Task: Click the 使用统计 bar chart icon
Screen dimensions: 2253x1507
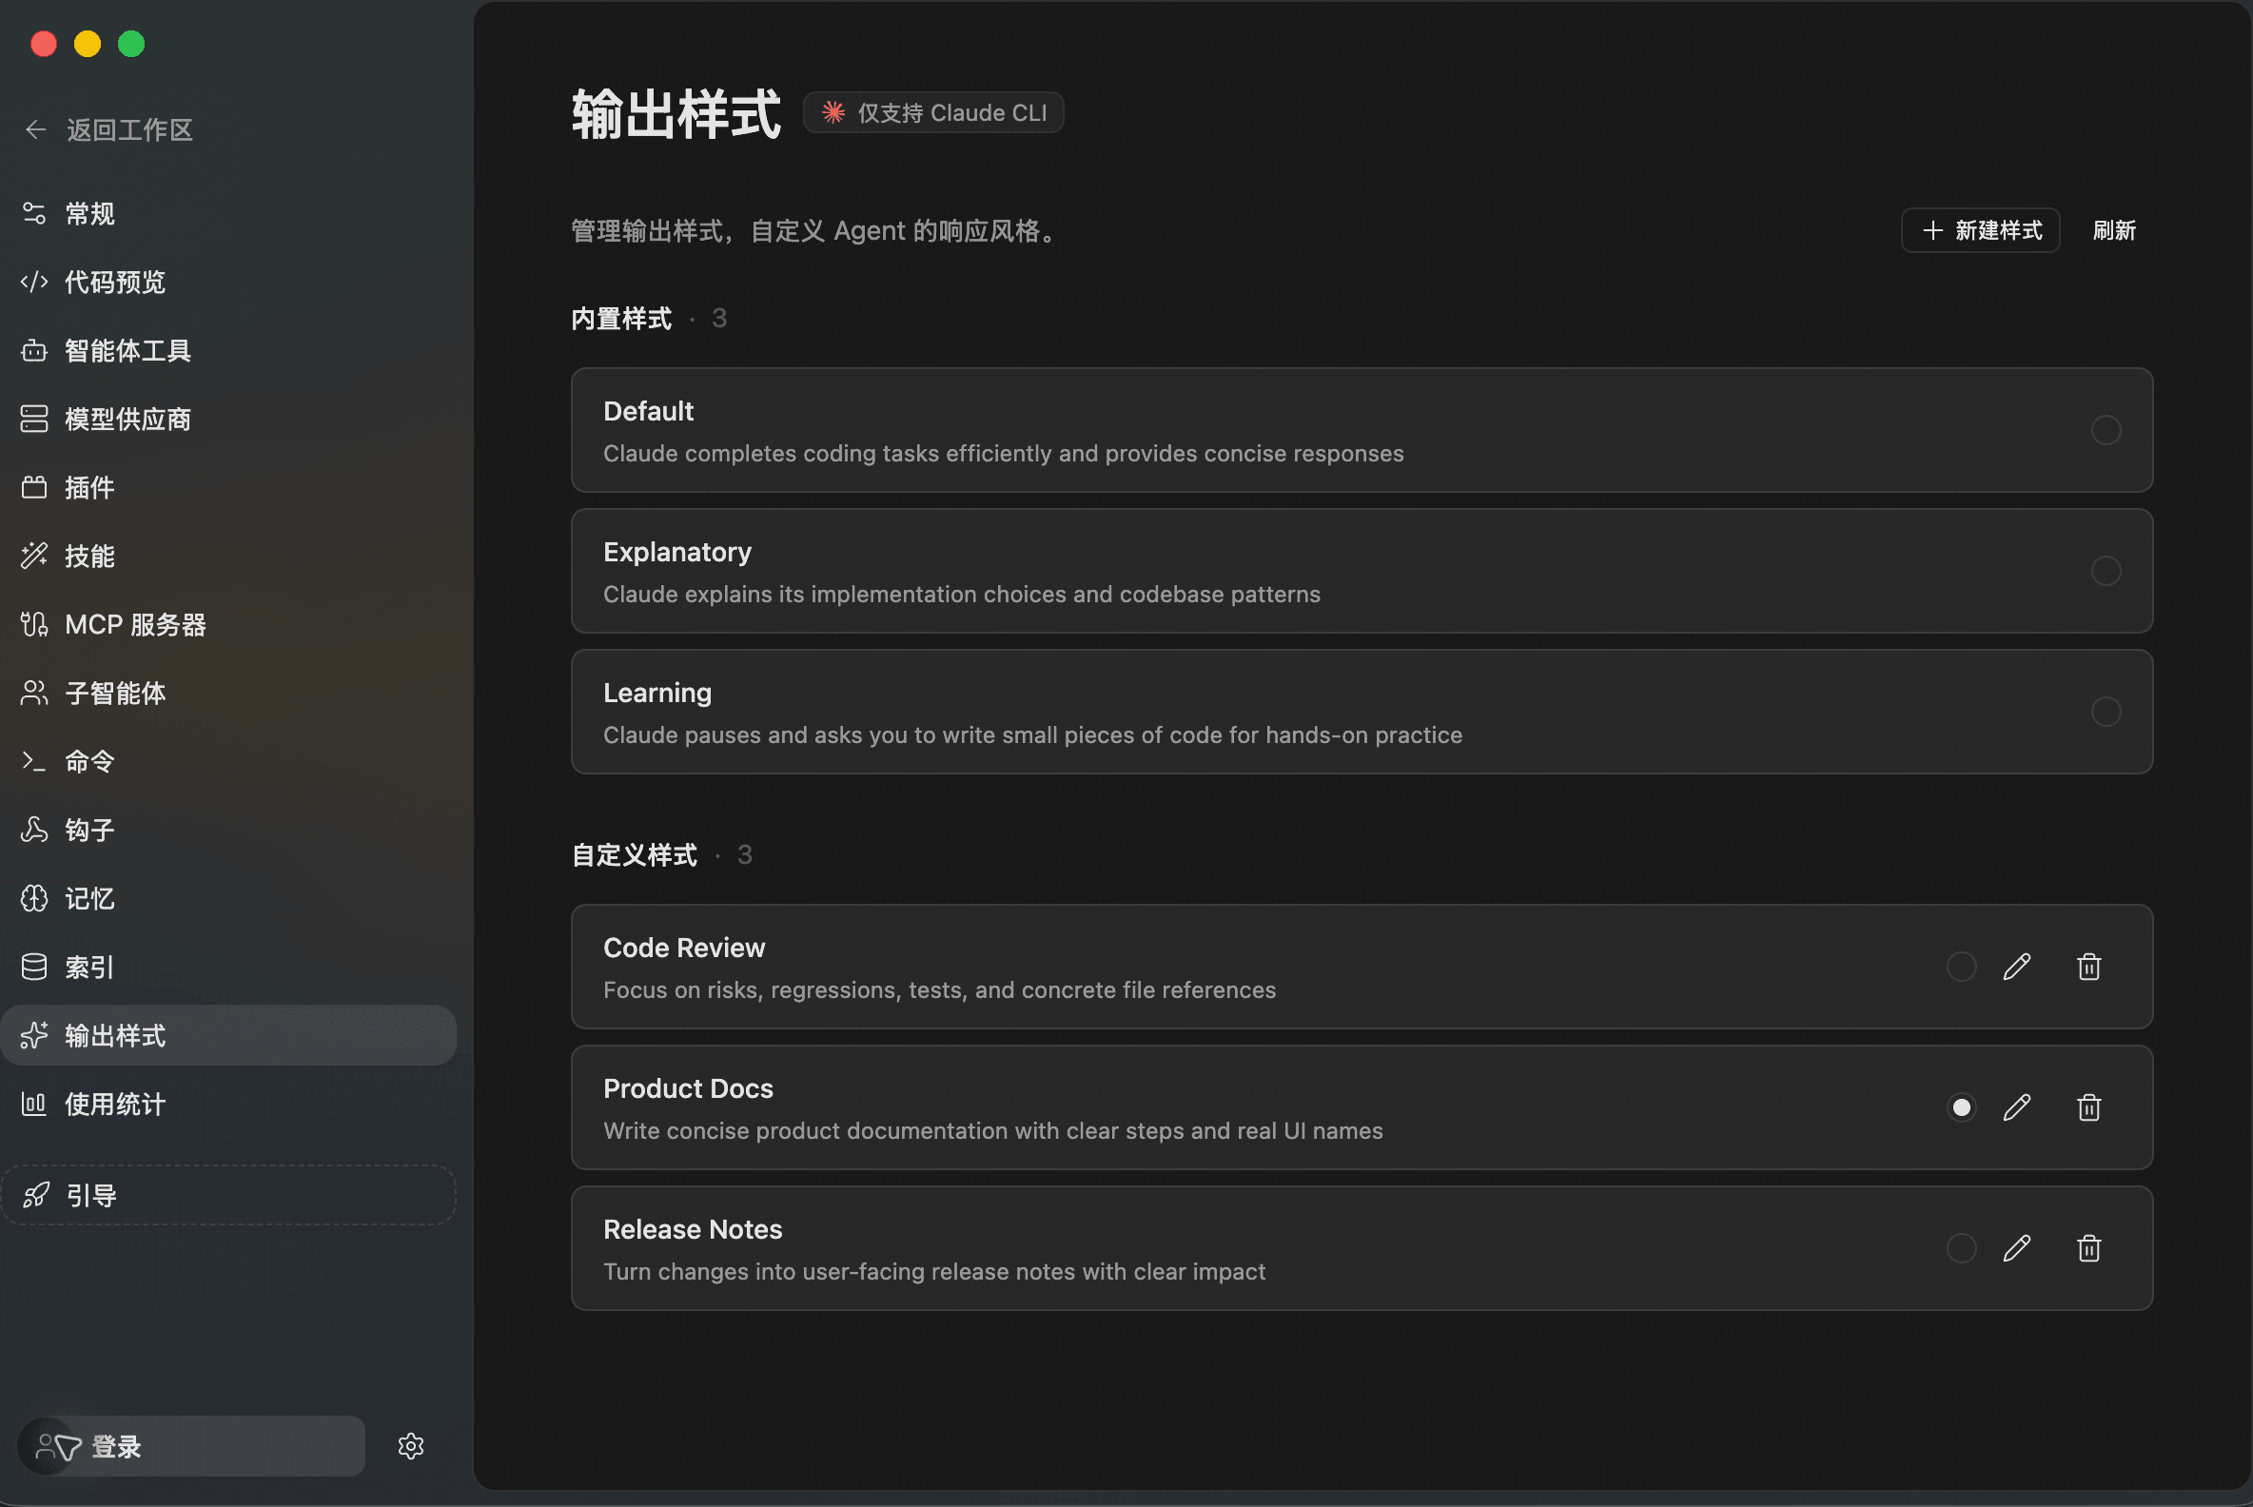Action: pos(34,1105)
